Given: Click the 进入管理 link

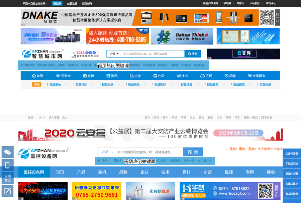Looking at the screenshot, I should (x=54, y=118).
